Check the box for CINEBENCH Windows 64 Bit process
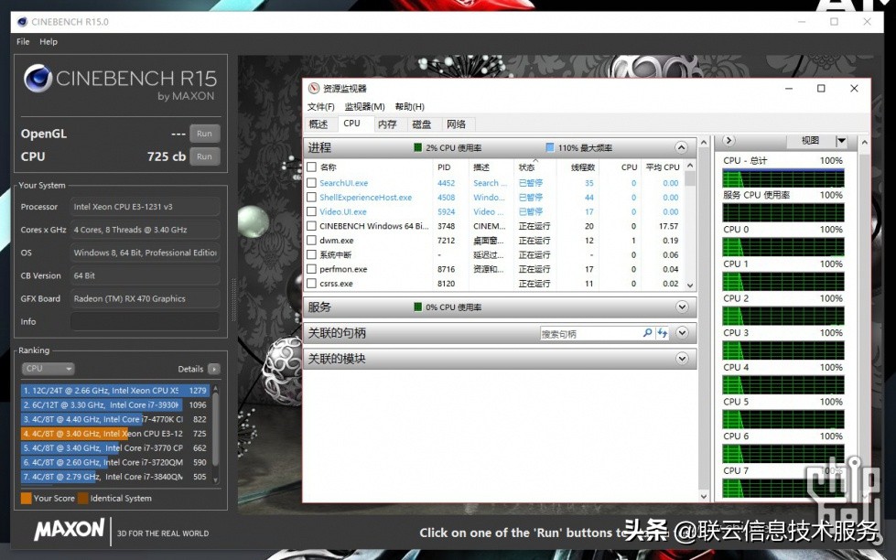 point(311,226)
